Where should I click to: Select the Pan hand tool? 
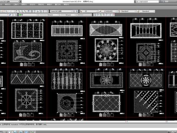[x=16, y=11]
